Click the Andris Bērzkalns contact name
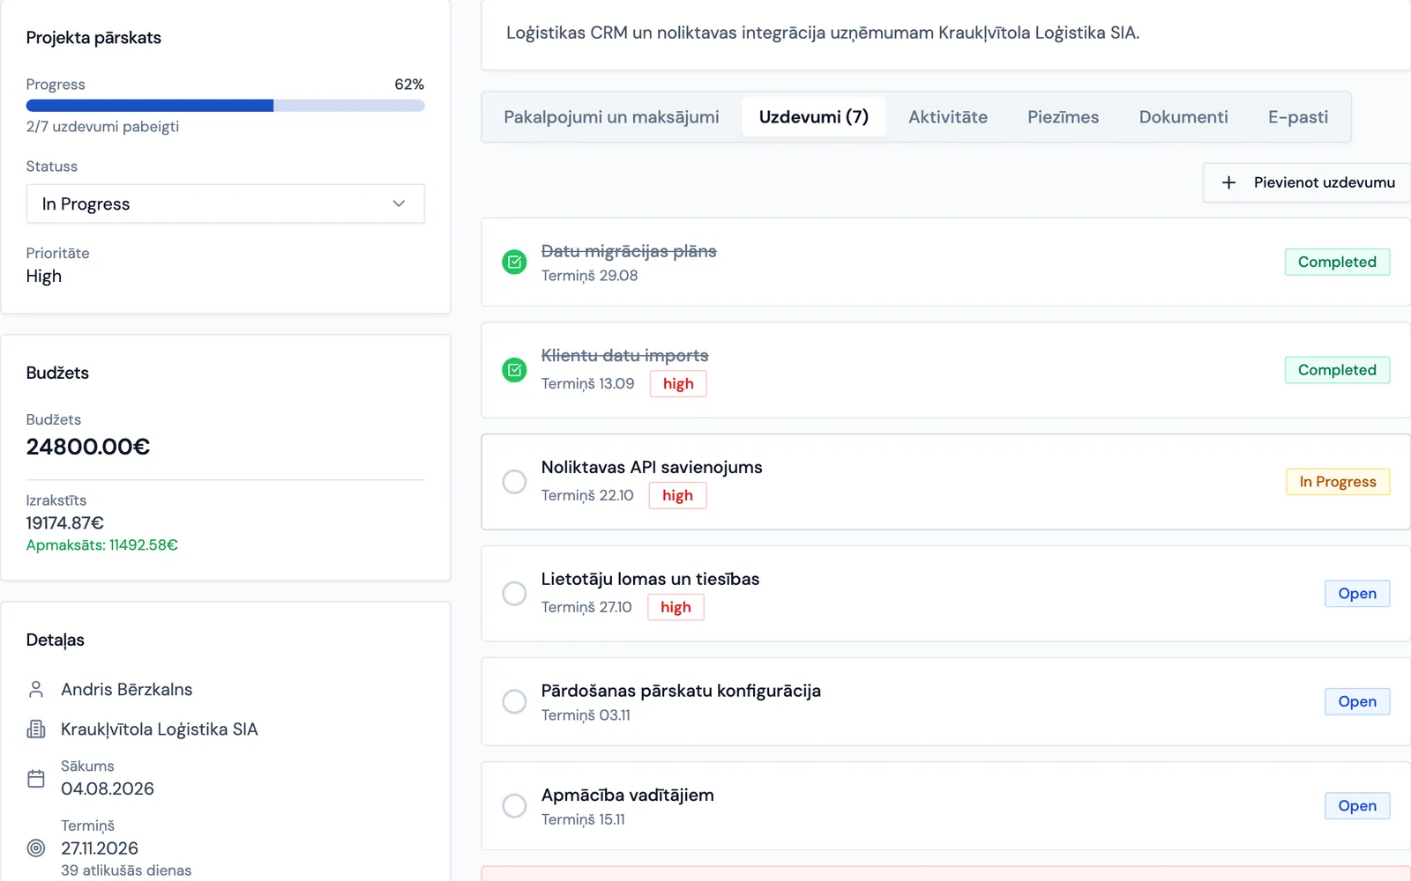 tap(126, 689)
